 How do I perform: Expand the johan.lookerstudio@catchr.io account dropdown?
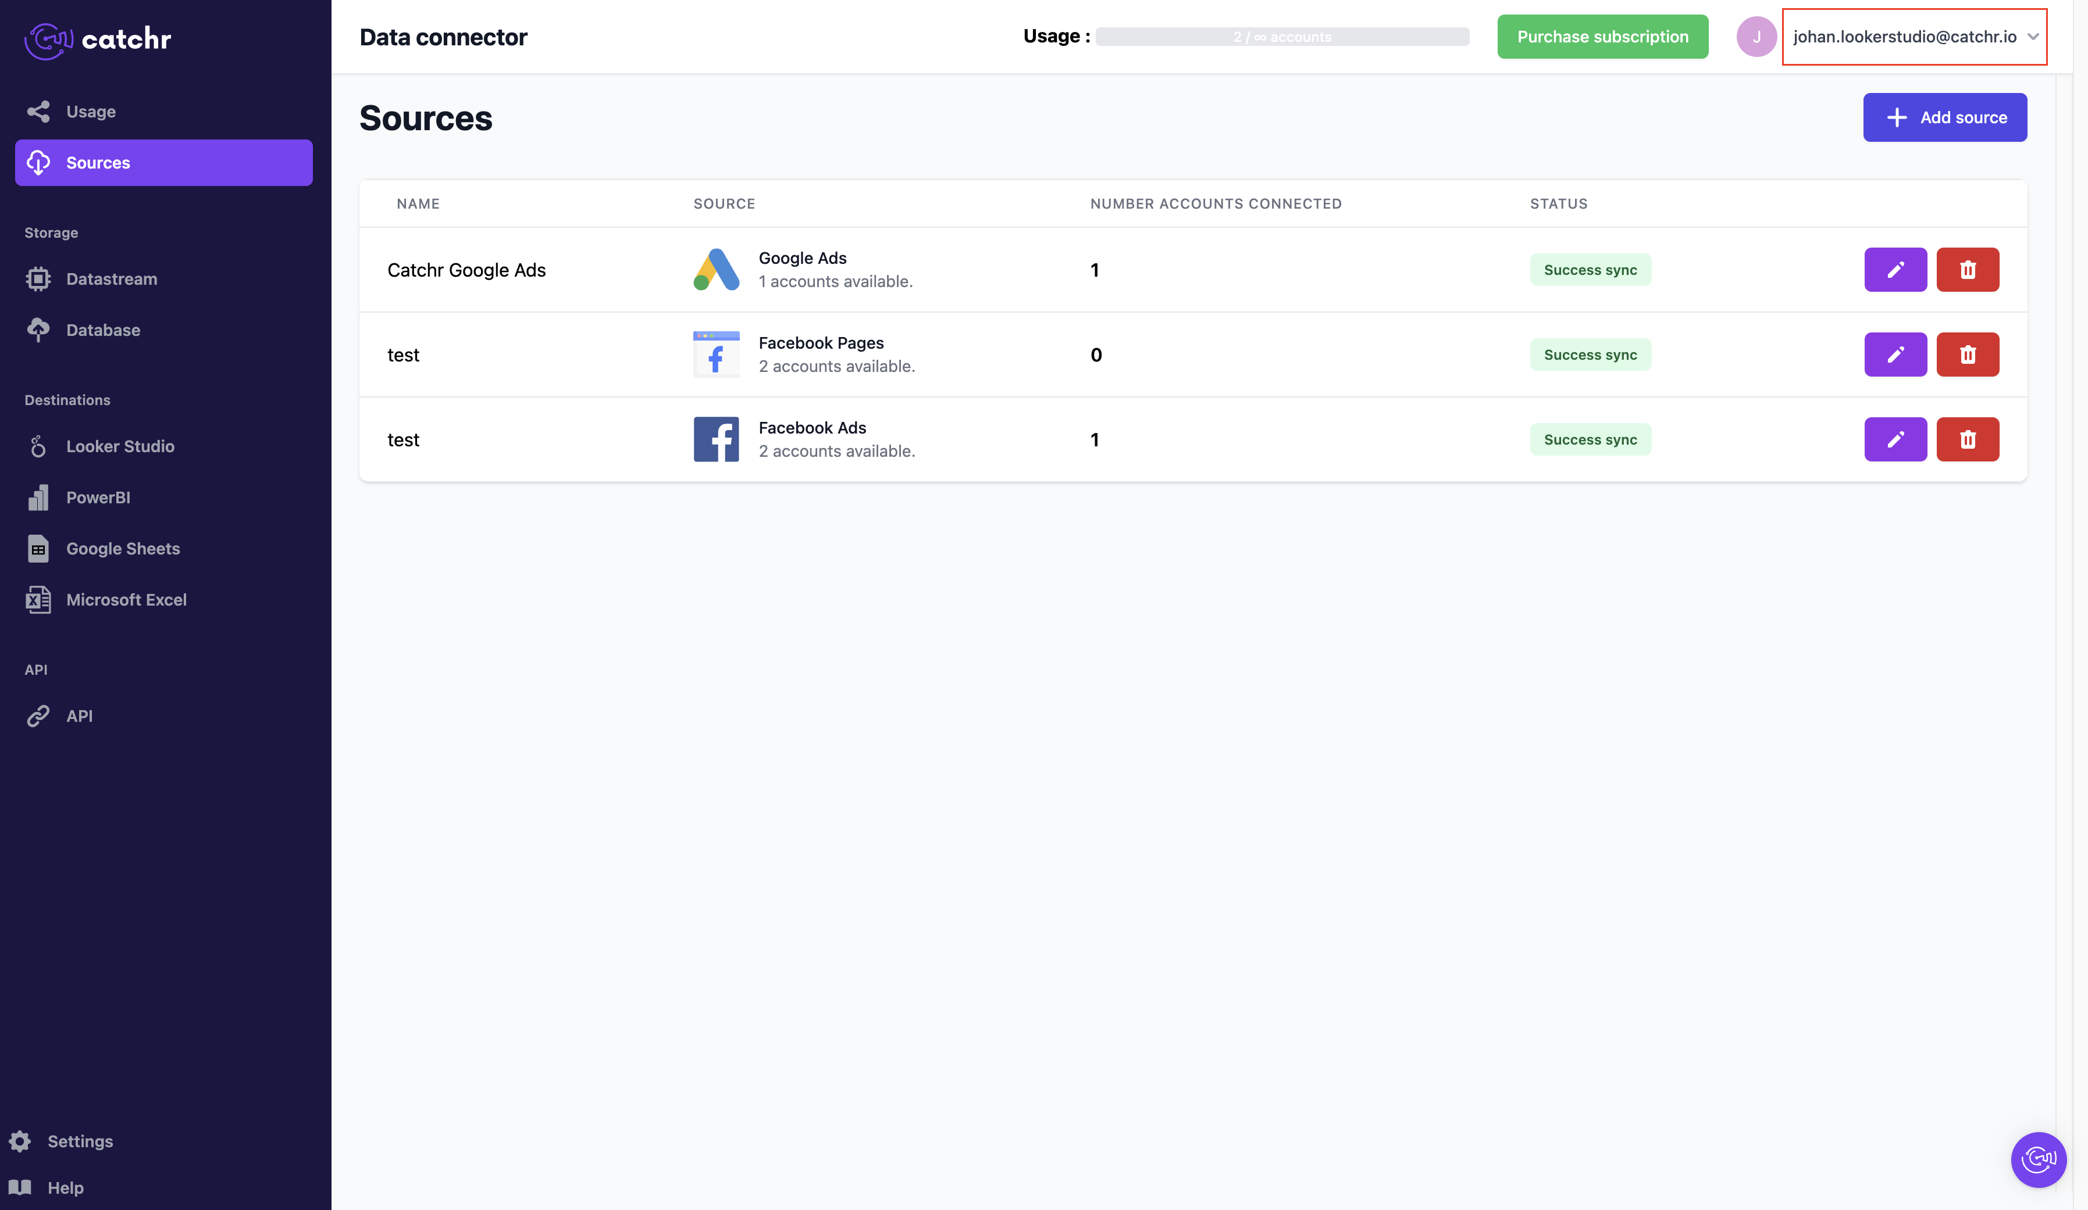tap(1914, 37)
